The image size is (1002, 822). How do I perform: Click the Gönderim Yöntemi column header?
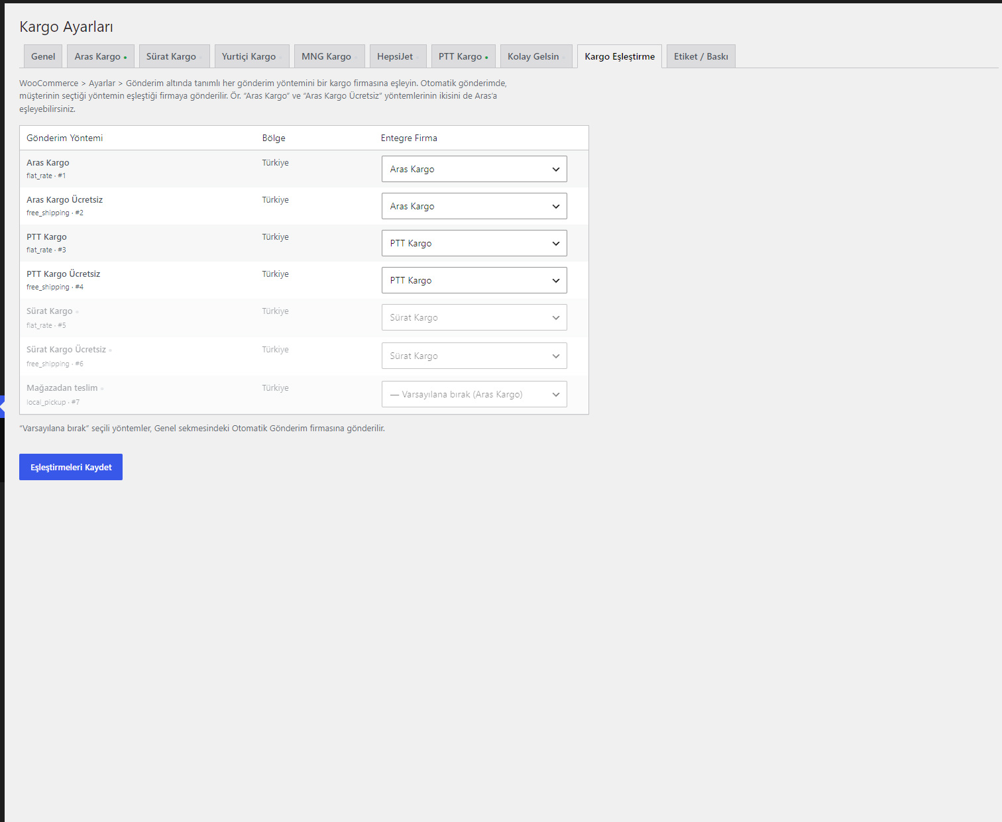coord(65,138)
